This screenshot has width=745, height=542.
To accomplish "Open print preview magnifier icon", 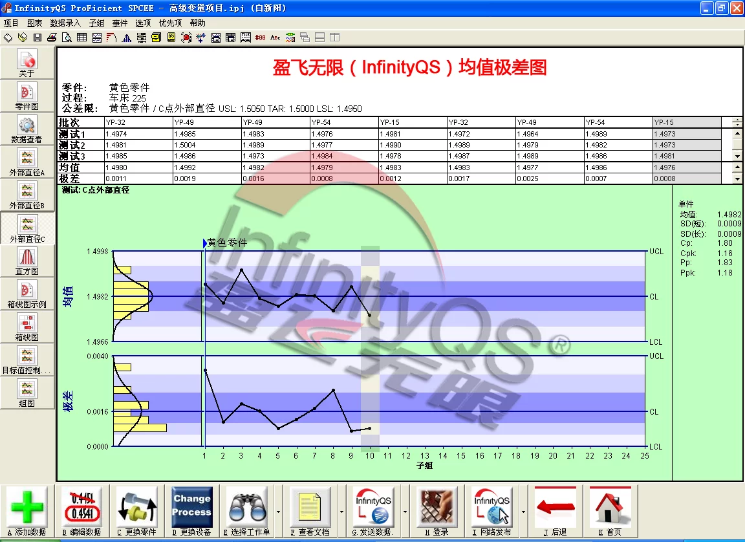I will click(67, 38).
